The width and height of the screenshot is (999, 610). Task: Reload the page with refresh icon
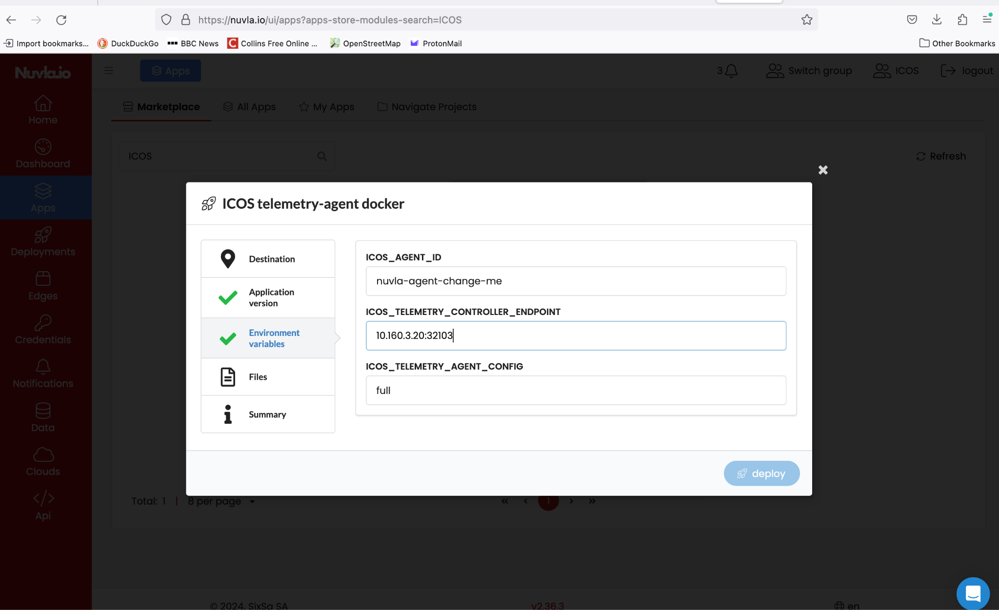coord(61,20)
